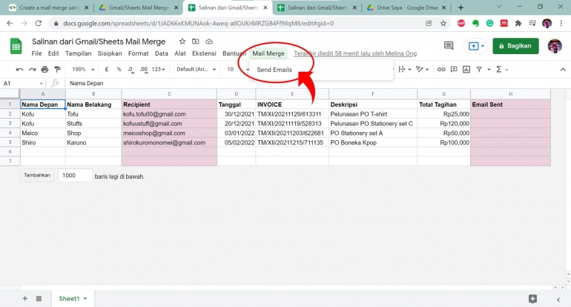Choose Send Emails from Mail Merge menu

point(274,70)
